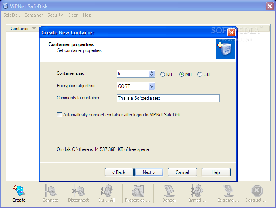Close the ViPNet SafeDisk main window

(270, 6)
